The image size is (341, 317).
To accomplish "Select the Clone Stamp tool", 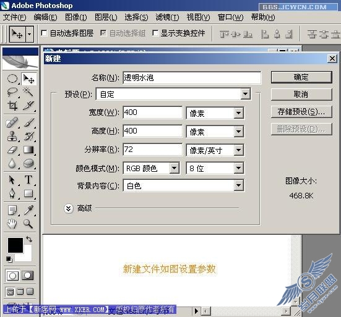I will click(x=12, y=137).
